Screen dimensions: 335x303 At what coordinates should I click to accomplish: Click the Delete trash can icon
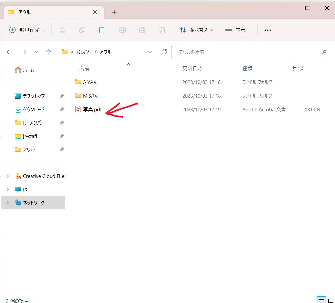click(x=162, y=30)
